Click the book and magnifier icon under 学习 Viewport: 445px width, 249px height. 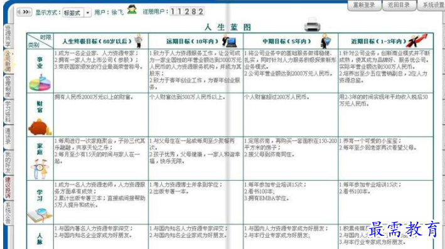click(40, 215)
